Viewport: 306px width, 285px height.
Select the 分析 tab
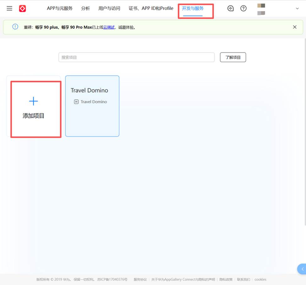tap(85, 9)
